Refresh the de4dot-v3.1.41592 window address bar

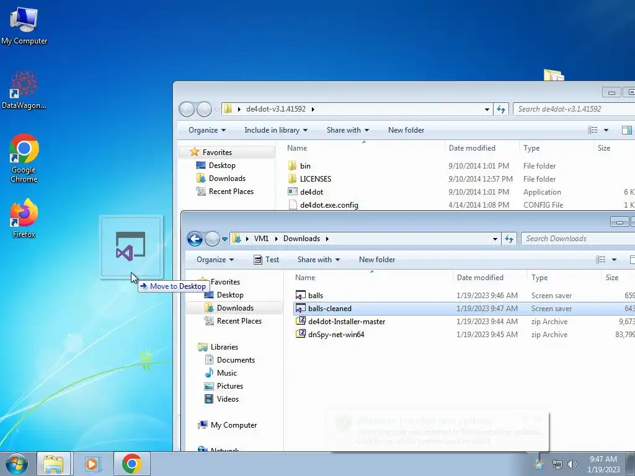[501, 109]
